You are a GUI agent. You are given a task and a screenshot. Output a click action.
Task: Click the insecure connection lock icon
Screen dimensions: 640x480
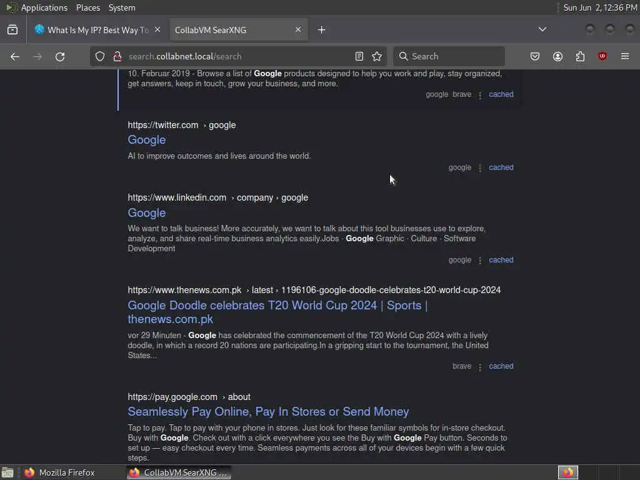117,56
